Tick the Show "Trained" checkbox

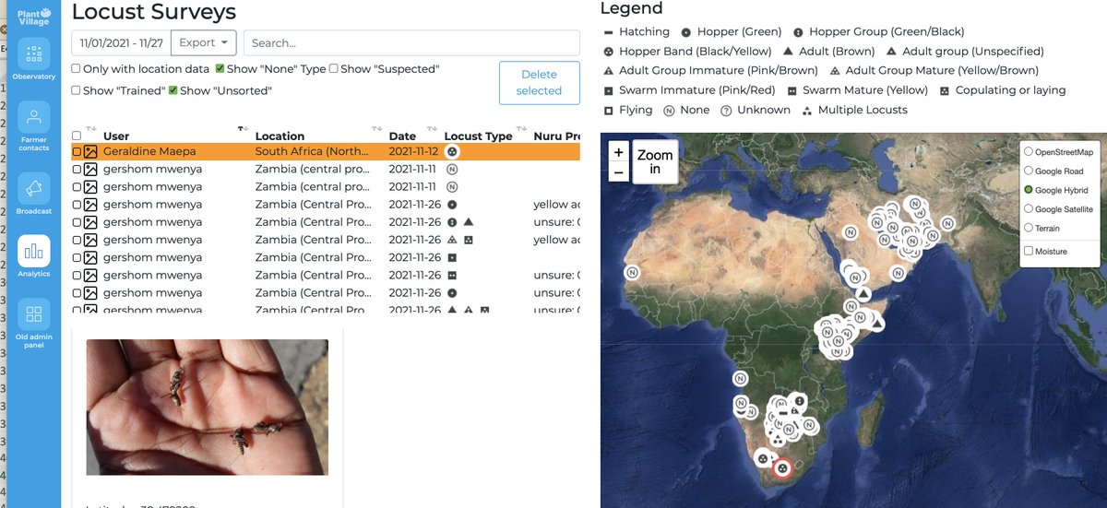click(x=77, y=90)
